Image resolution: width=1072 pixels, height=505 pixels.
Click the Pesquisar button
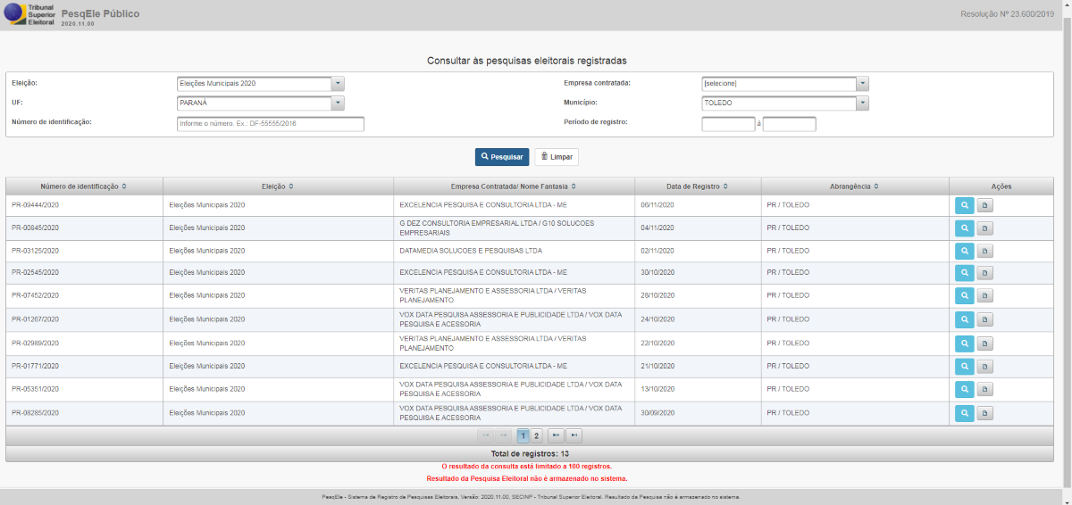pos(502,157)
